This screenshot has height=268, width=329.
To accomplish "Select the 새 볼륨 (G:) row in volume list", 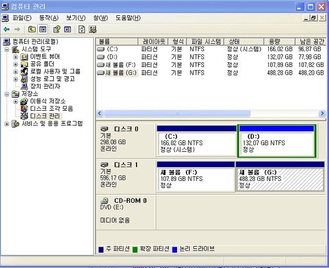I will tap(211, 73).
